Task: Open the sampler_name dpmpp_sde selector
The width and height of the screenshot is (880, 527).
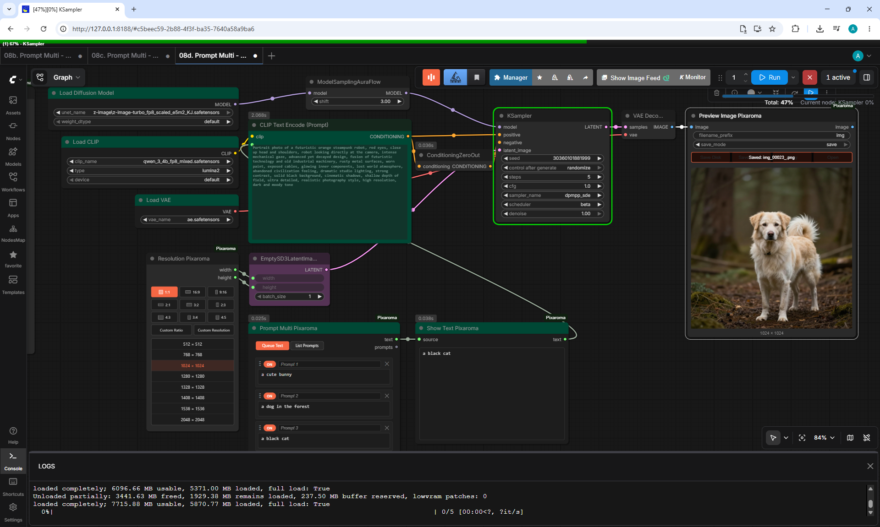Action: point(552,196)
